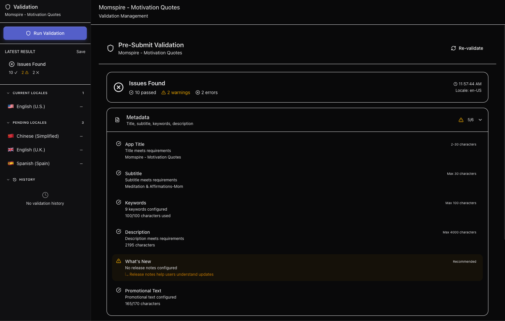Collapse the Metadata section chevron
Image resolution: width=505 pixels, height=321 pixels.
tap(480, 120)
